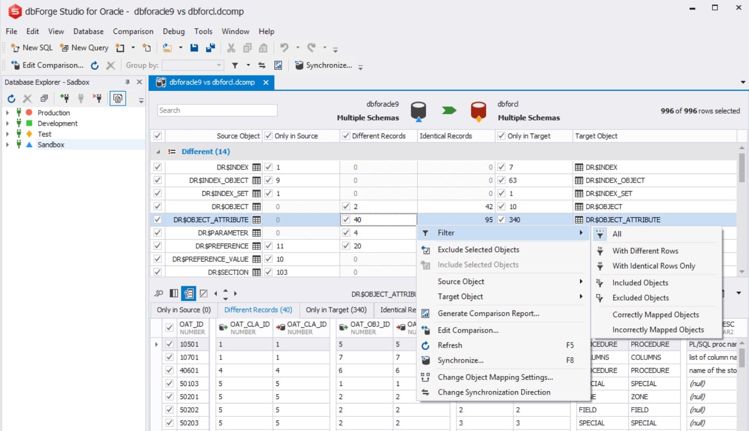Uncheck the DR$INDEX row checkbox

[x=158, y=167]
